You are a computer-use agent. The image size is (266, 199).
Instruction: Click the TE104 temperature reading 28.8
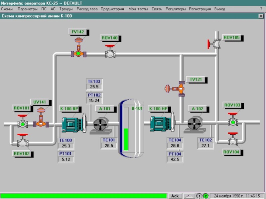point(175,146)
